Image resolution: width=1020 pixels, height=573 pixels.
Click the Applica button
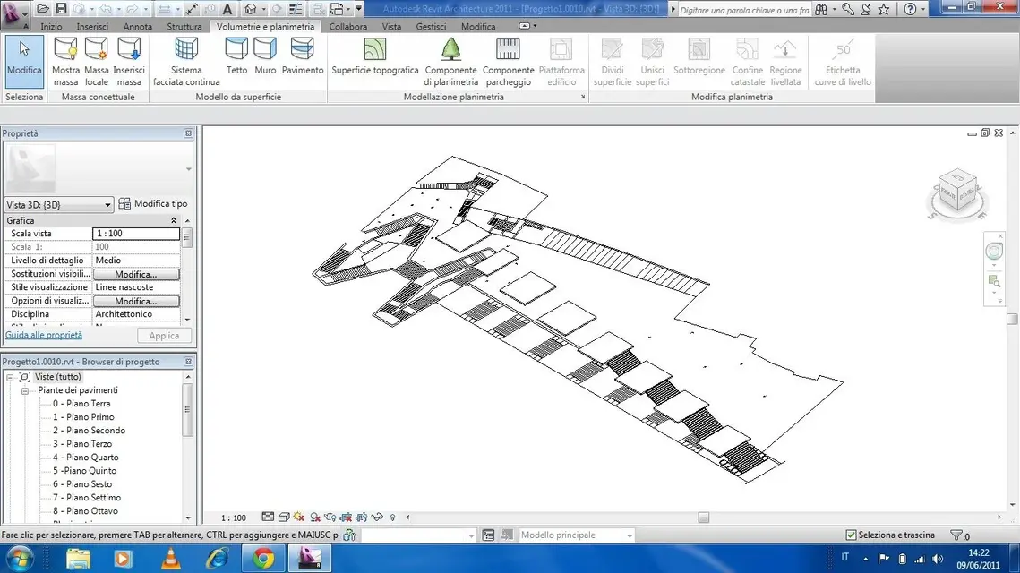click(164, 336)
